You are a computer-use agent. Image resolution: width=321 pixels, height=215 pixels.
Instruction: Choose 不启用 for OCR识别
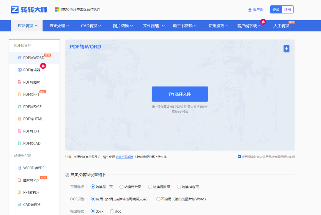click(158, 199)
